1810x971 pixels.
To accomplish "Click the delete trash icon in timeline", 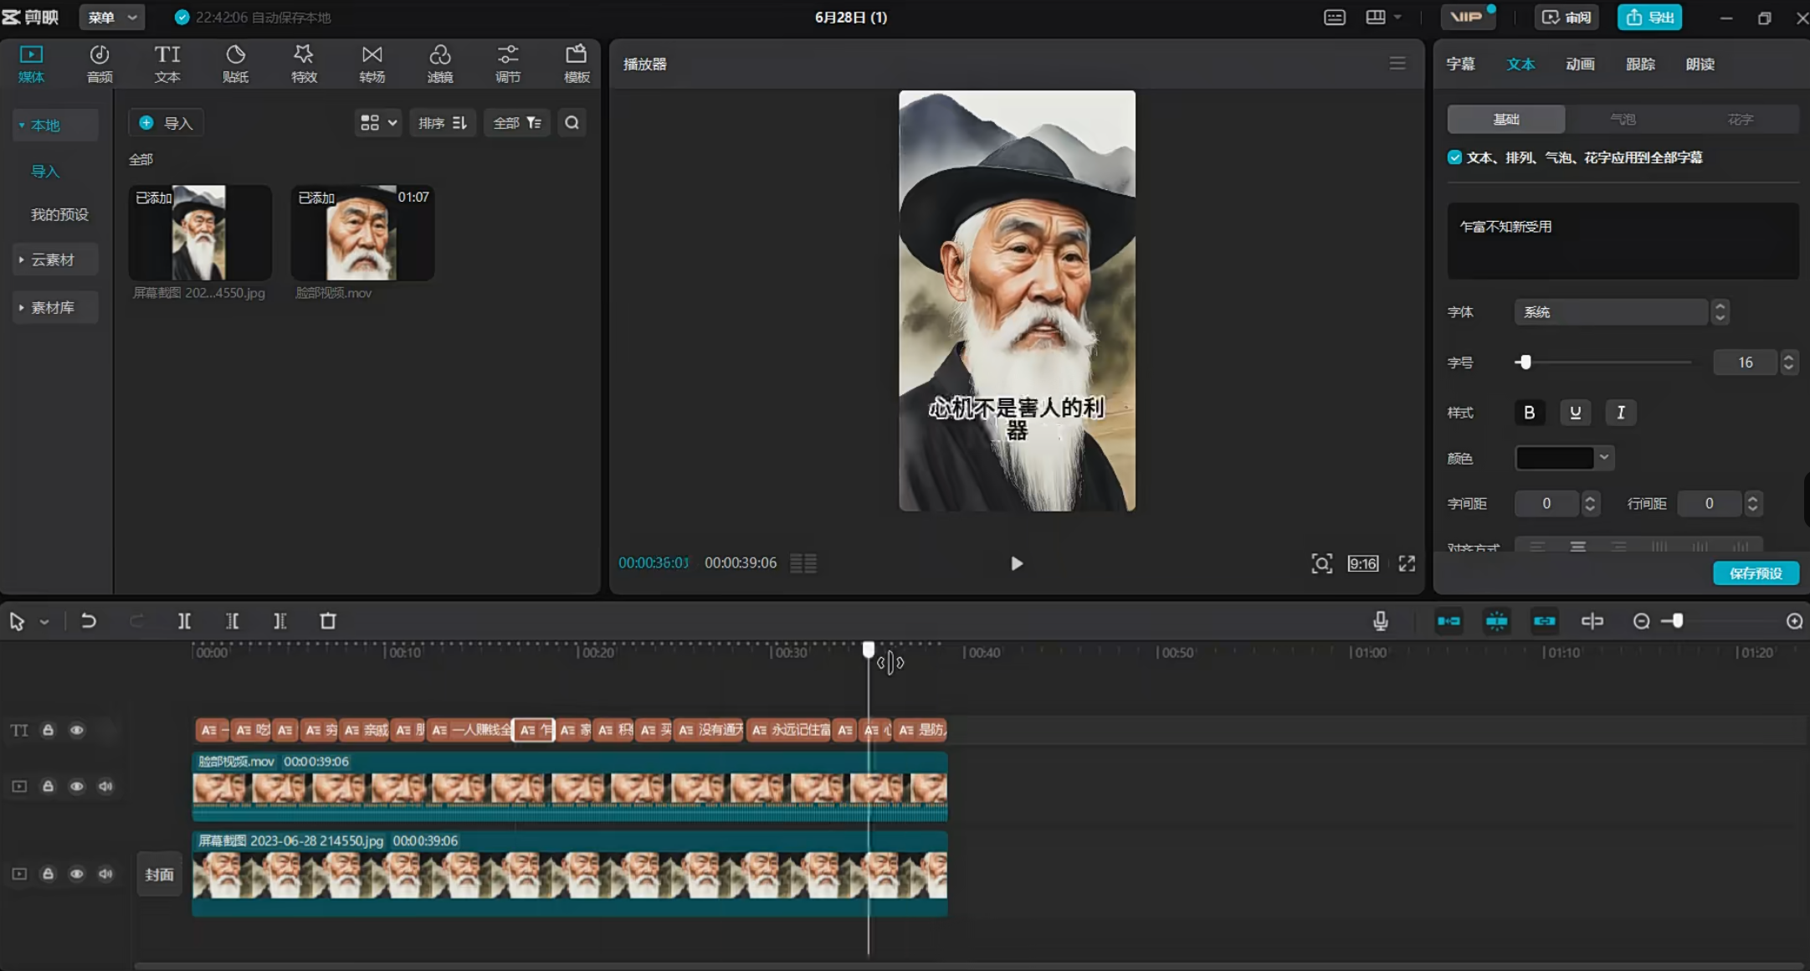I will click(328, 621).
